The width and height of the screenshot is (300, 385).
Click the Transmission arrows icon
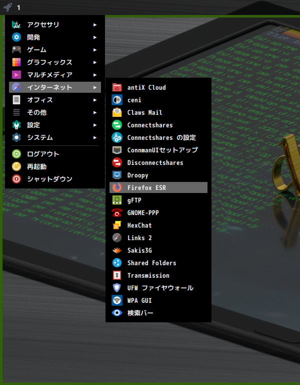point(117,275)
